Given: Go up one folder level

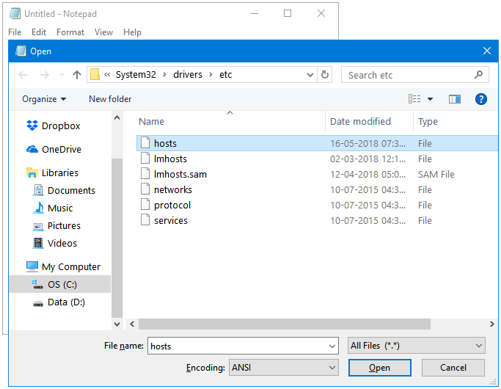Looking at the screenshot, I should pos(77,75).
